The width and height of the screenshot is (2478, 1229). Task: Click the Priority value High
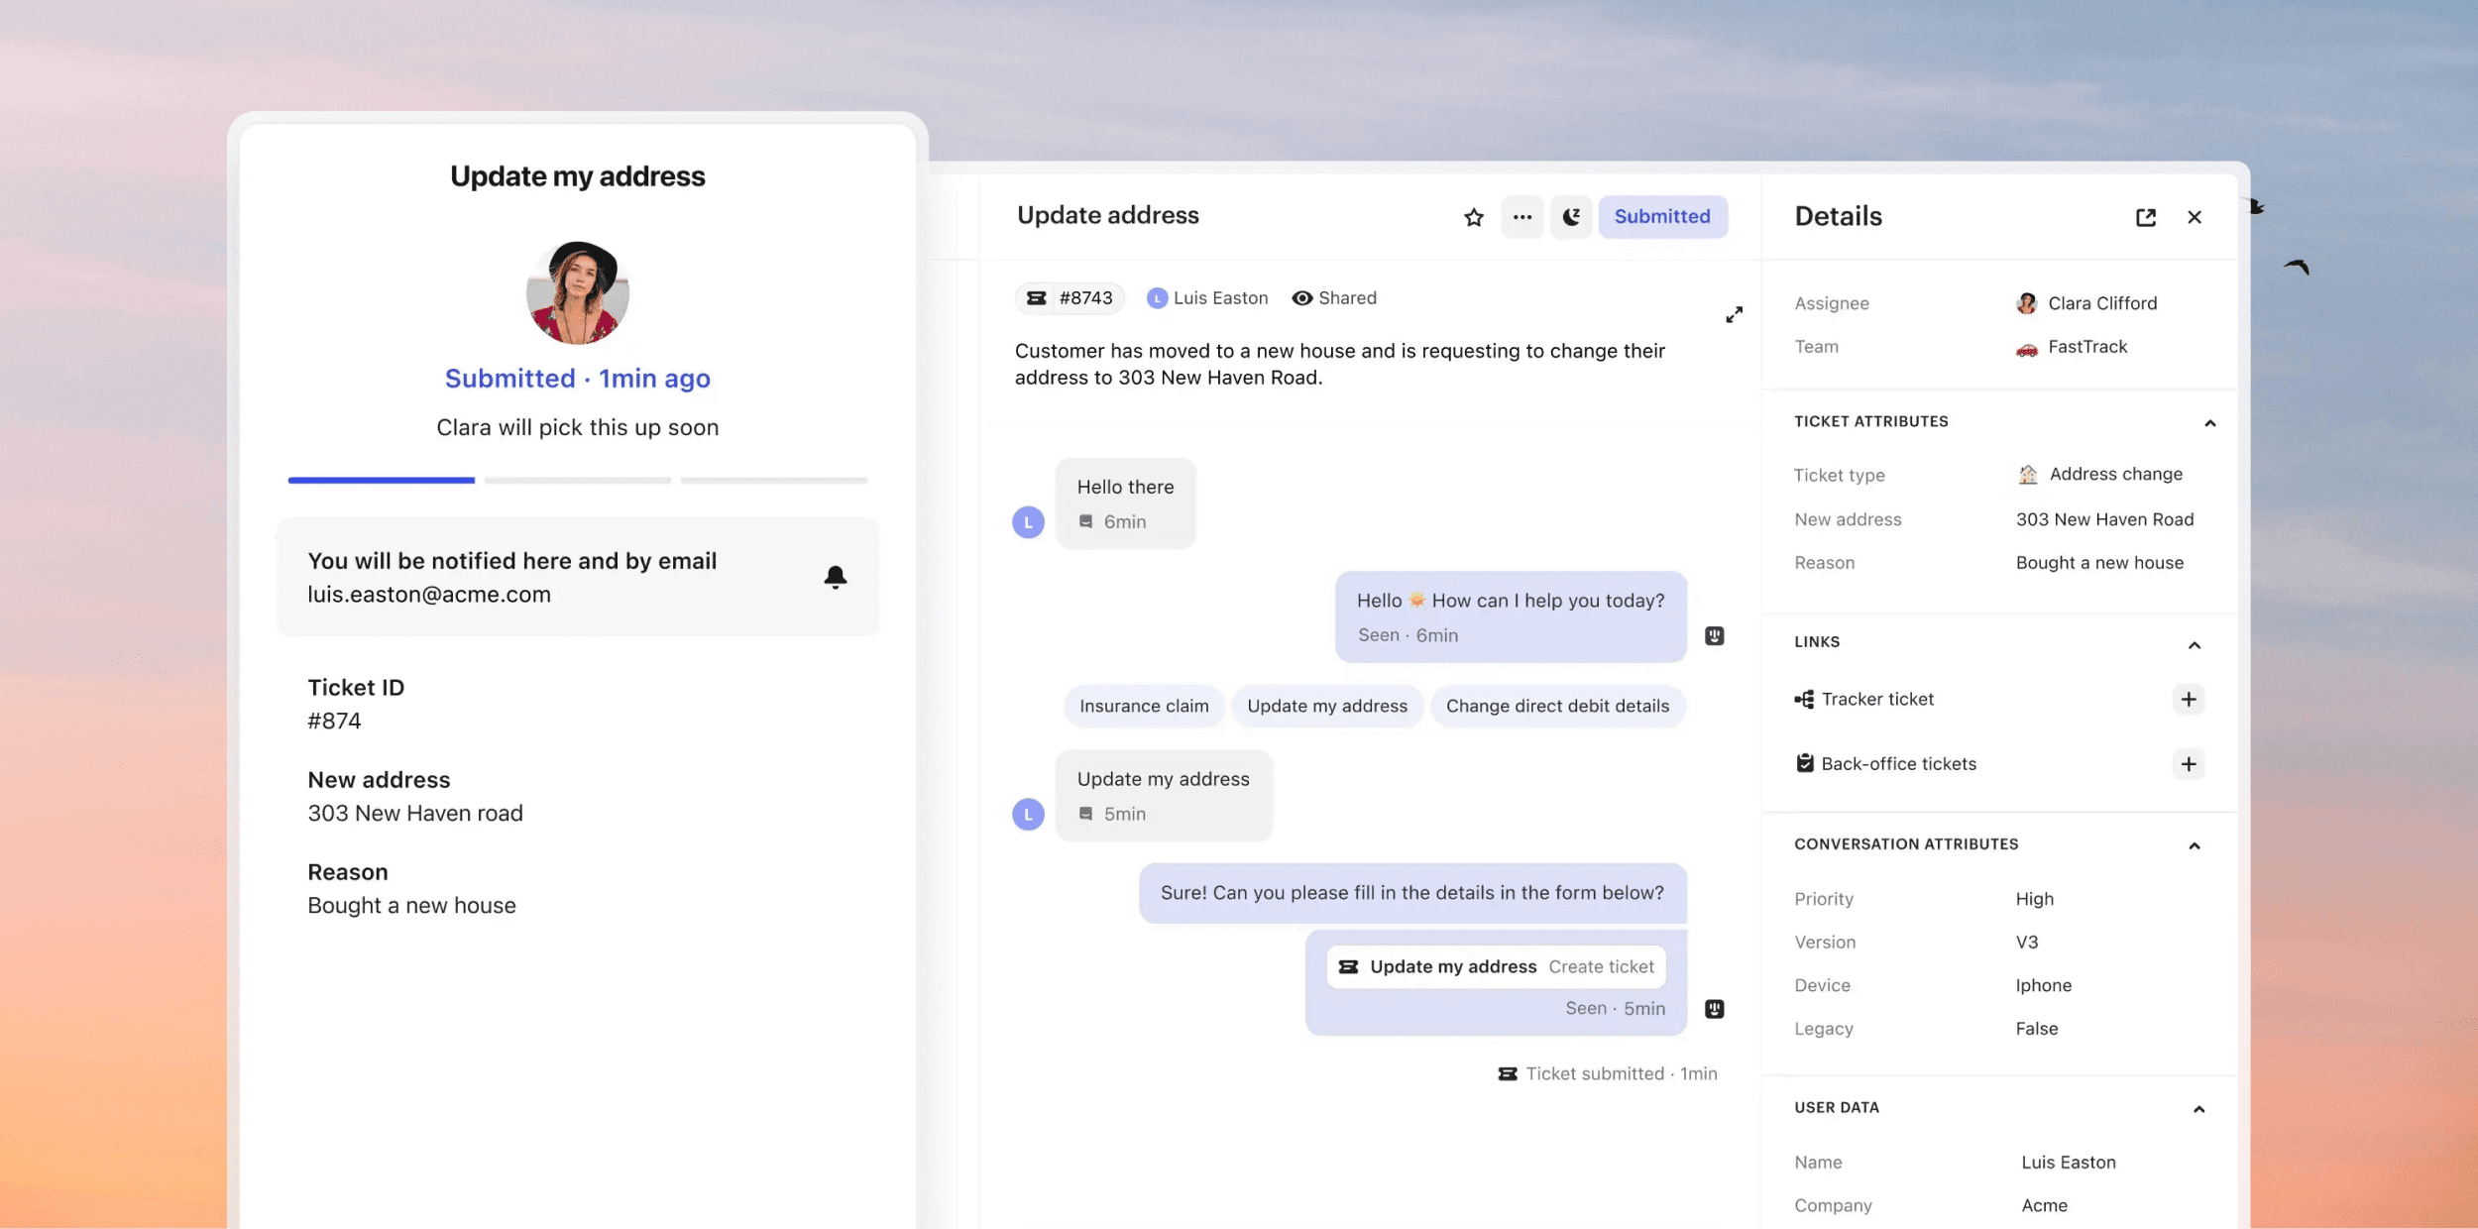2034,899
